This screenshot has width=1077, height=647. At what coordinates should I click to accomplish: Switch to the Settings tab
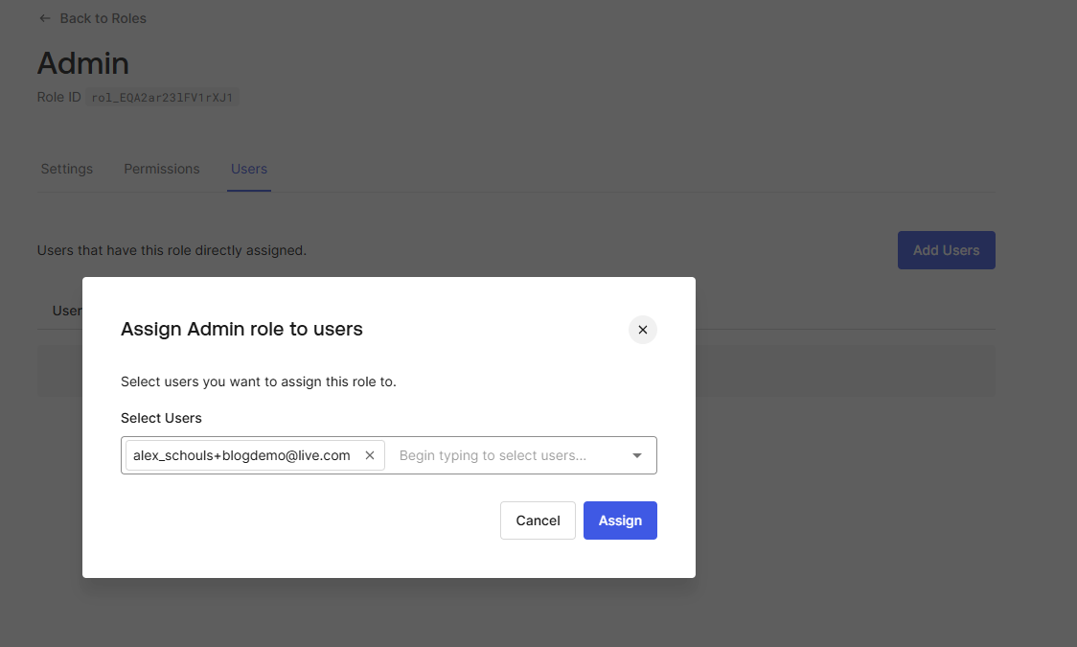click(67, 169)
